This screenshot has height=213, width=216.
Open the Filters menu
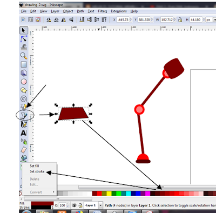pos(103,11)
